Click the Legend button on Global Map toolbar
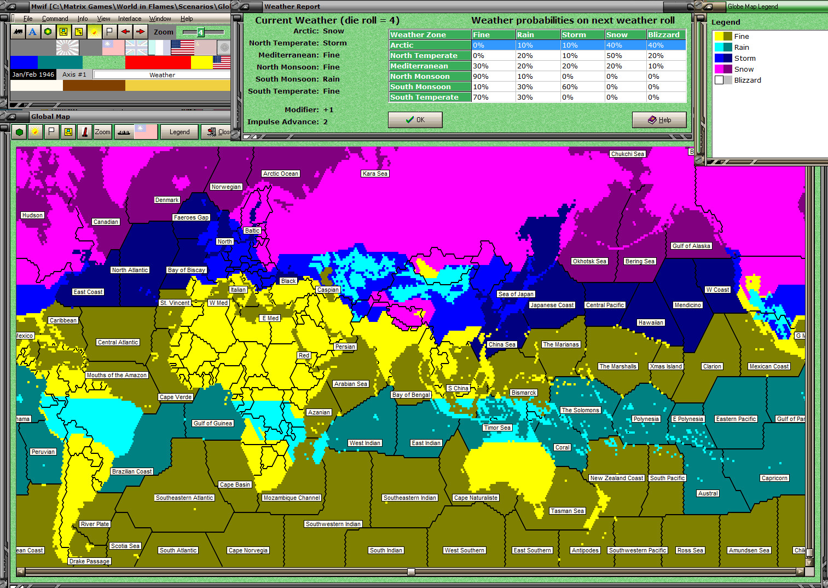828x588 pixels. (180, 132)
